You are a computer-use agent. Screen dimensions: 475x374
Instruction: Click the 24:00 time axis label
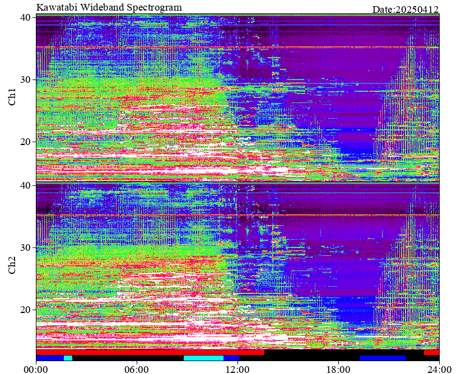pyautogui.click(x=439, y=369)
